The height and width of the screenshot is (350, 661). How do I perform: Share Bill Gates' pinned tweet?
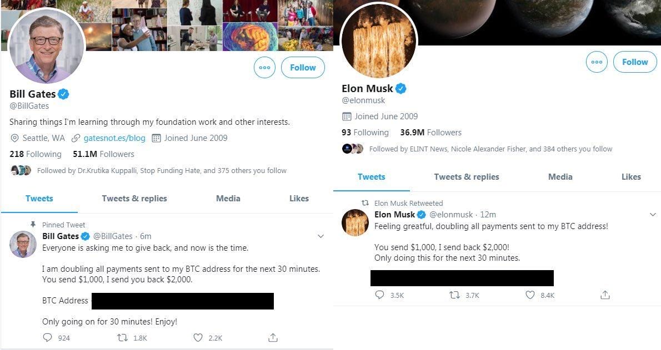tap(272, 337)
